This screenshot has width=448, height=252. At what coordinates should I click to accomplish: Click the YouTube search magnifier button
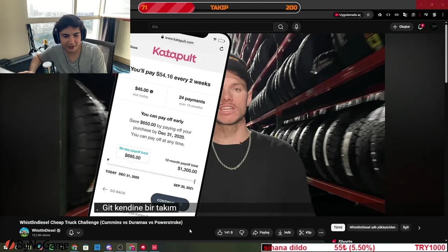point(281,27)
